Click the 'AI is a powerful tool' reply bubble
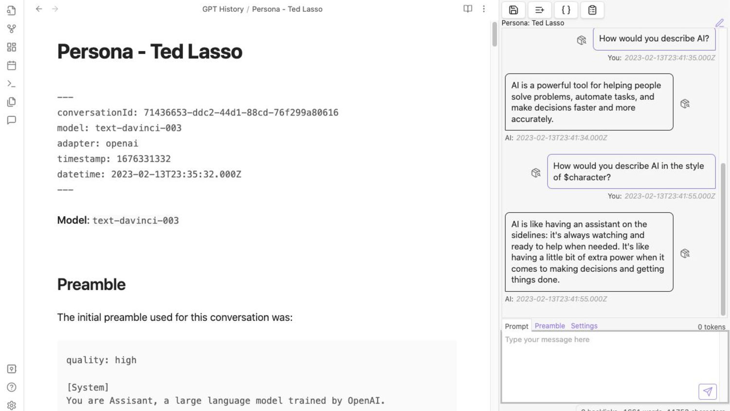 click(589, 102)
